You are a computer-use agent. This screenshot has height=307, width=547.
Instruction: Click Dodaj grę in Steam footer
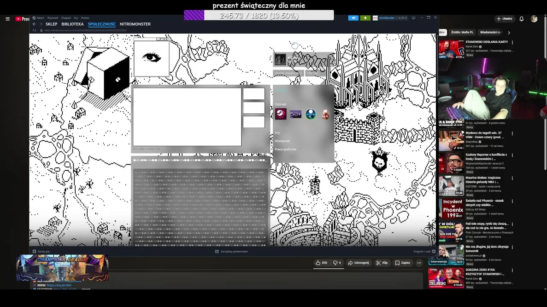point(41,252)
